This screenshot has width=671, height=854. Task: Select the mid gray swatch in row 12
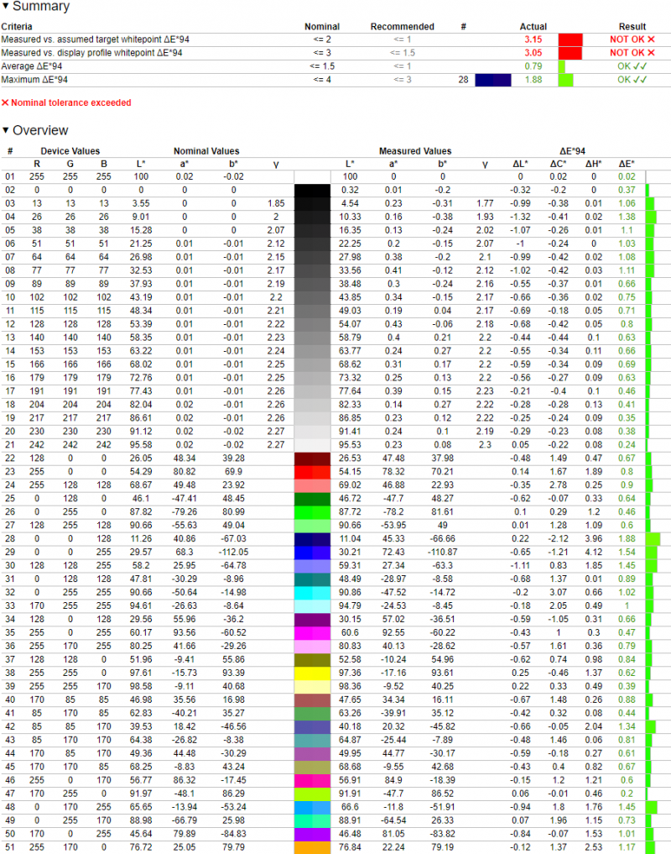(x=312, y=324)
